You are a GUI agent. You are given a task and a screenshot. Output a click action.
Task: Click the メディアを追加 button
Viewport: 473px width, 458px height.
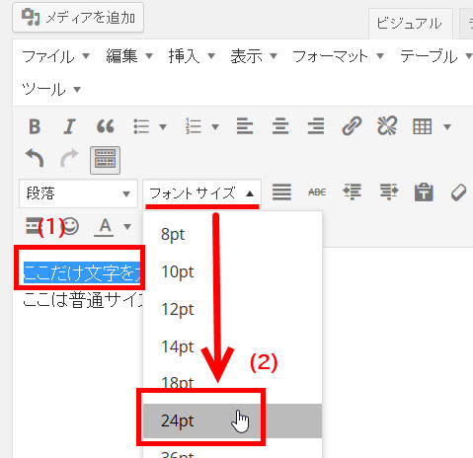point(78,18)
